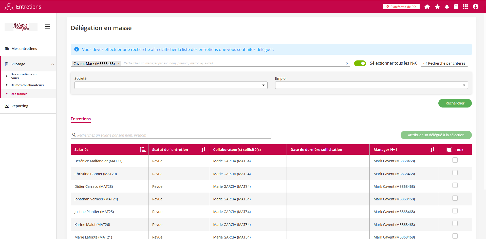This screenshot has width=486, height=239.
Task: Open the applications grid icon
Action: click(465, 7)
